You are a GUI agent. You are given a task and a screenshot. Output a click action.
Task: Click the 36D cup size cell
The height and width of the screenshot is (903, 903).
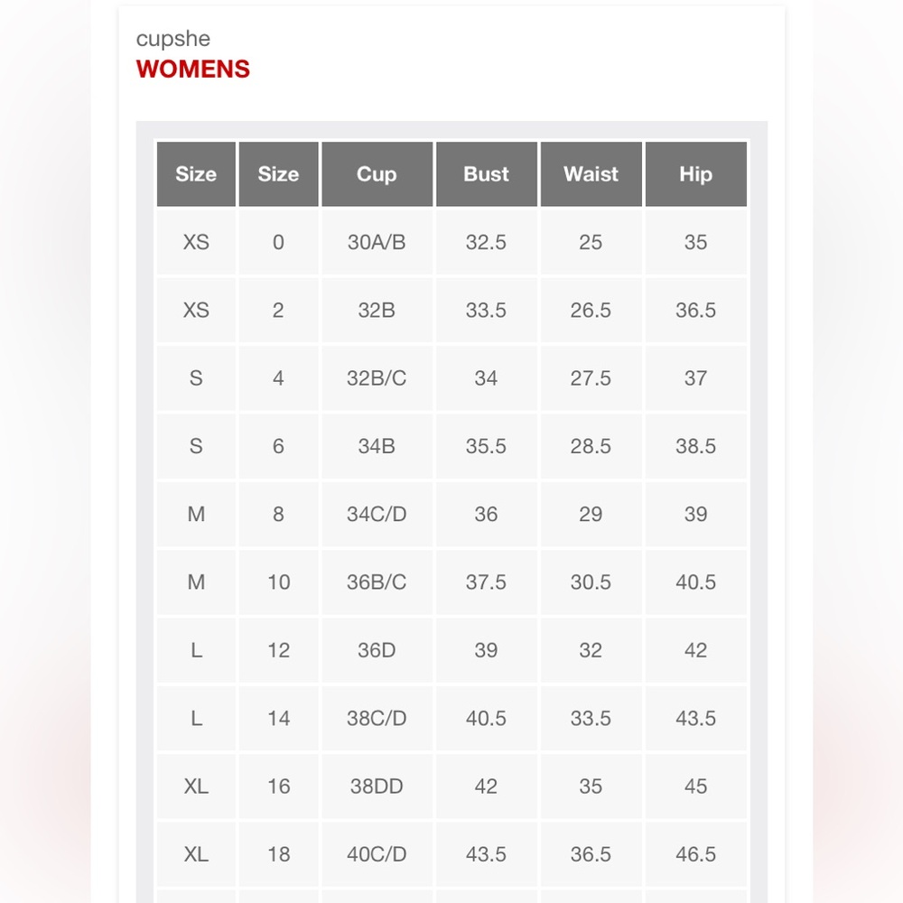(x=377, y=650)
